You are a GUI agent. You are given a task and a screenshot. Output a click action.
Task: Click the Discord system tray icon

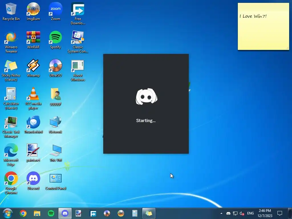228,213
